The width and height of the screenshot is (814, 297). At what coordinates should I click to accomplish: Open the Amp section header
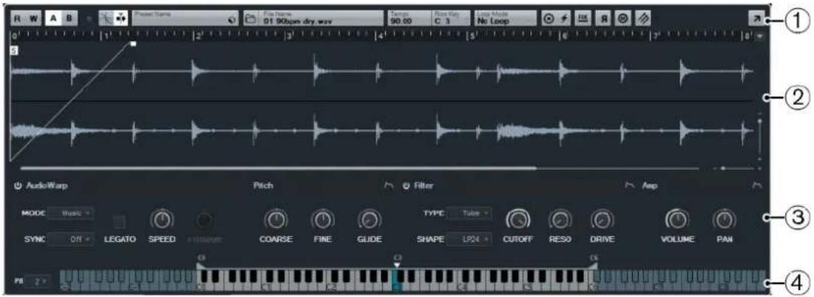click(x=650, y=186)
